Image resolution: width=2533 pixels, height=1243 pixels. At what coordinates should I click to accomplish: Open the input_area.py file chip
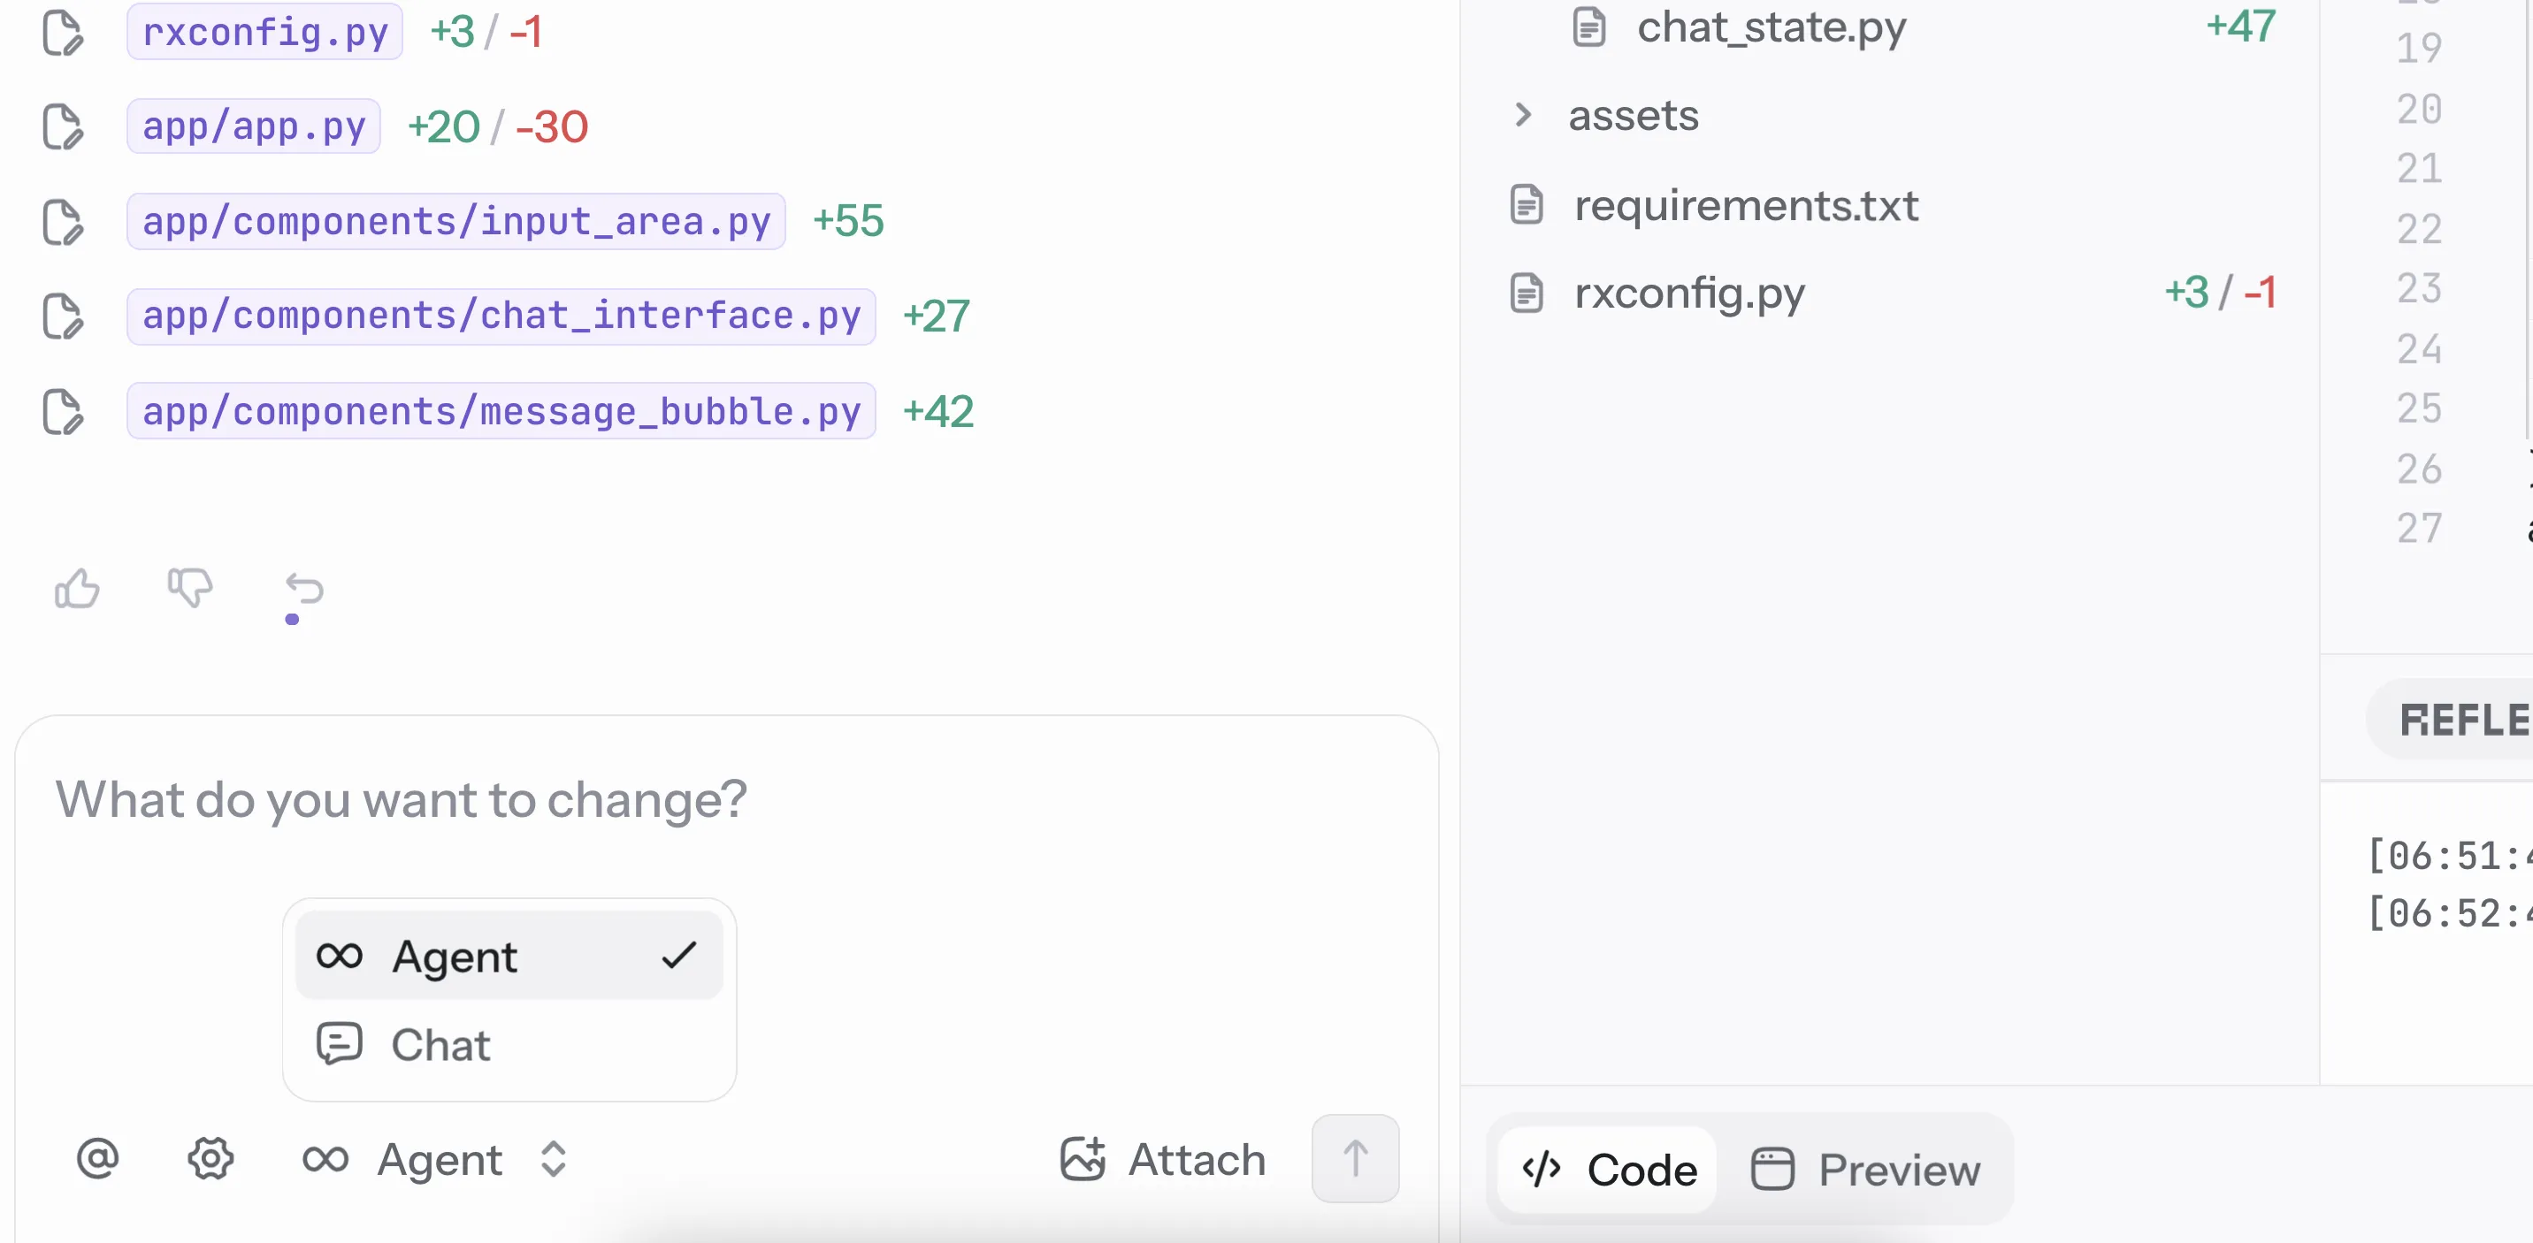tap(455, 222)
